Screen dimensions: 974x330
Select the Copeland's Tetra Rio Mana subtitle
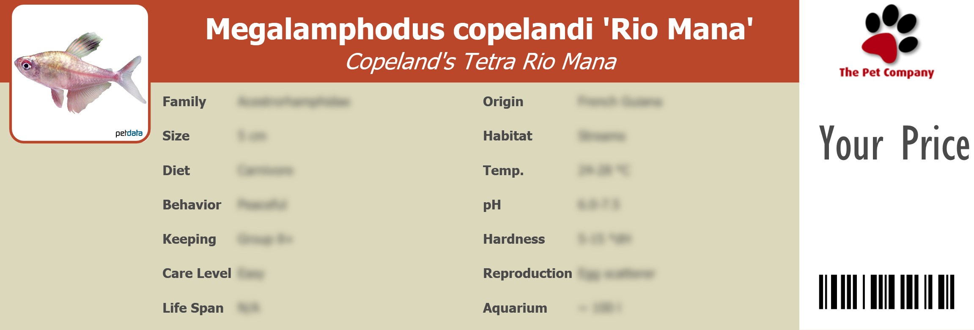point(480,62)
